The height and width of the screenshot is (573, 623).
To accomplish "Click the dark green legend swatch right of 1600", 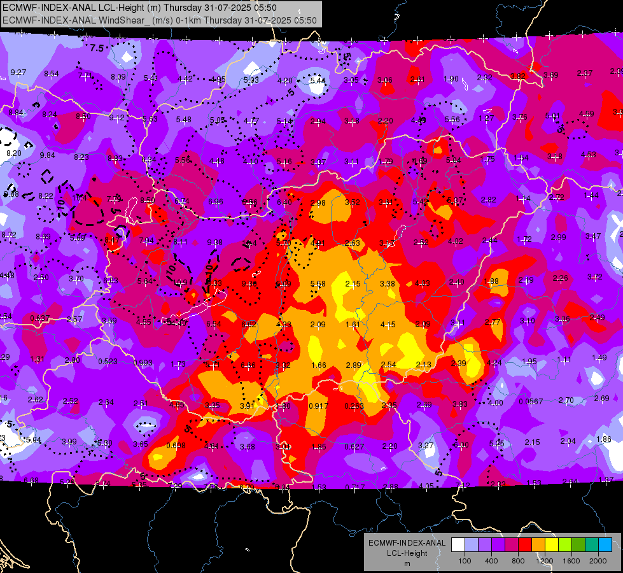I will click(x=578, y=545).
